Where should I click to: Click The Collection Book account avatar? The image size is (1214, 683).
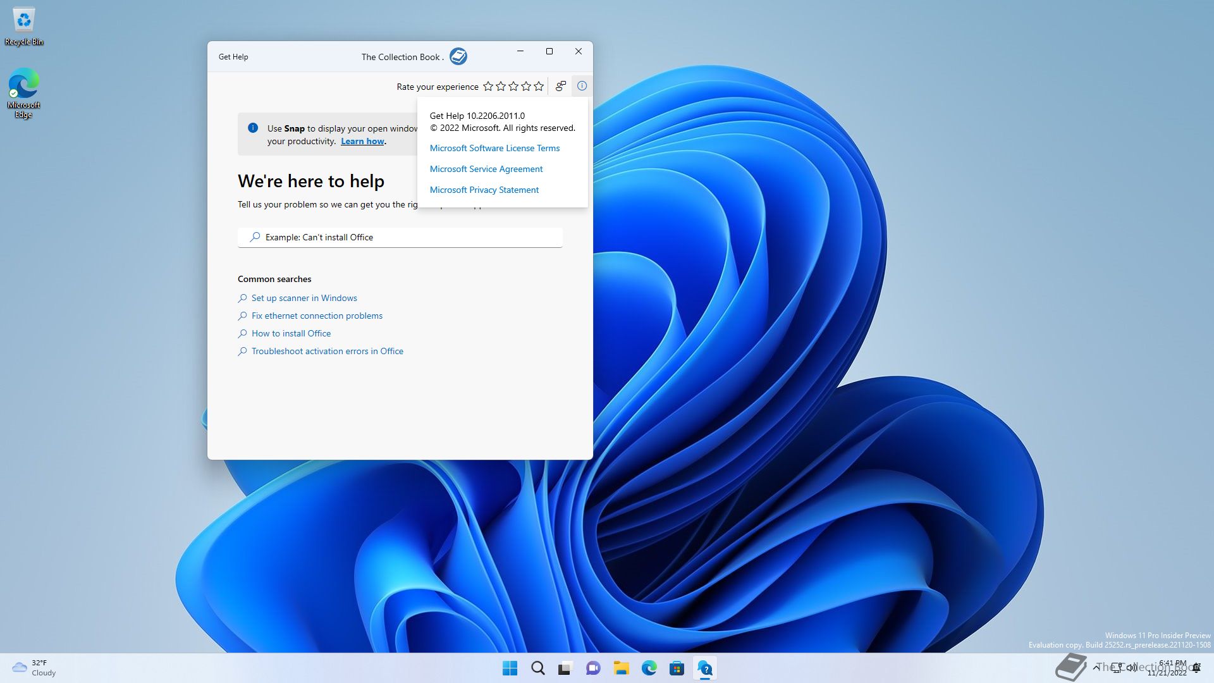458,56
